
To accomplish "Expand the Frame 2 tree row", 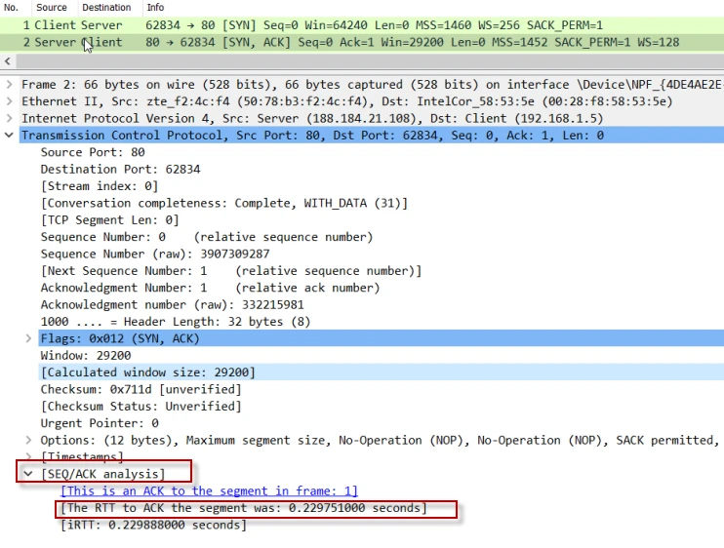I will point(9,85).
